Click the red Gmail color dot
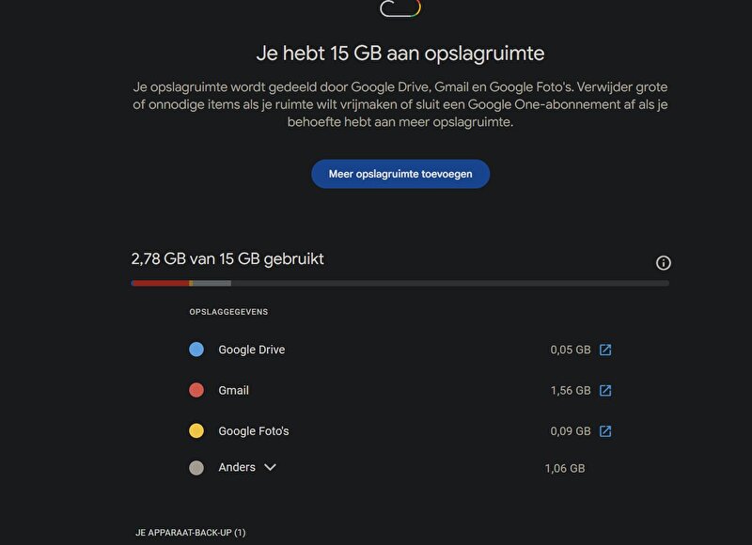The image size is (752, 545). click(x=196, y=390)
